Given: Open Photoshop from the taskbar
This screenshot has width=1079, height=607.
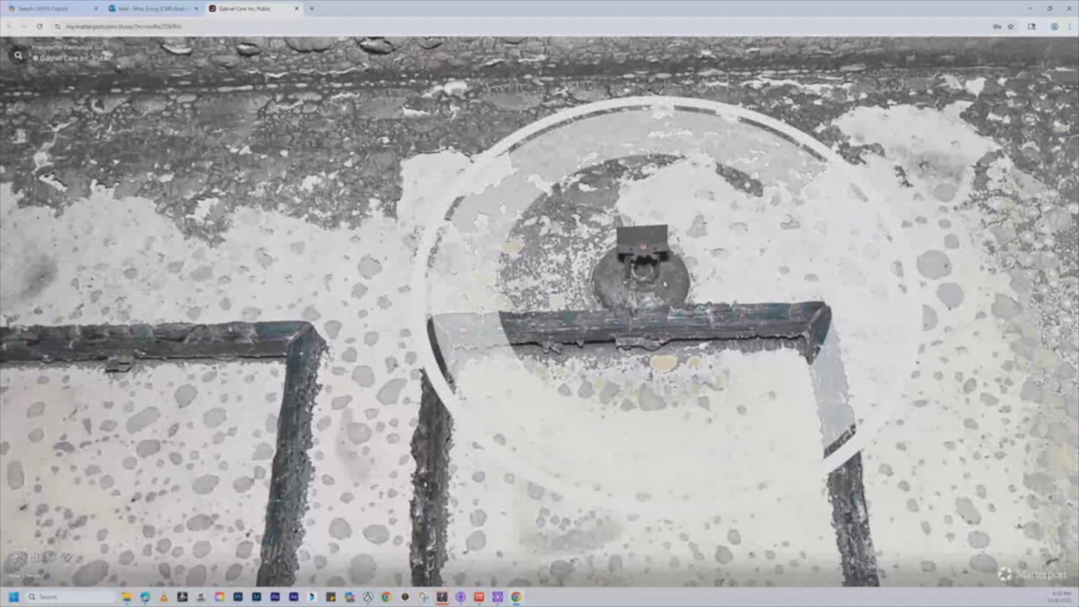Looking at the screenshot, I should click(238, 597).
